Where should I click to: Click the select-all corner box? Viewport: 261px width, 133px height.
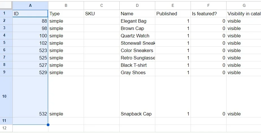pyautogui.click(x=6, y=5)
